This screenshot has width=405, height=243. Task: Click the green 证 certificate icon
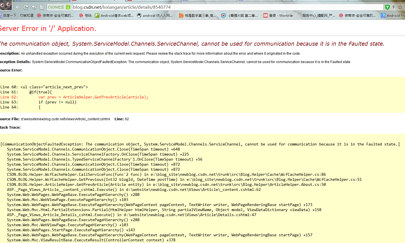coord(68,7)
